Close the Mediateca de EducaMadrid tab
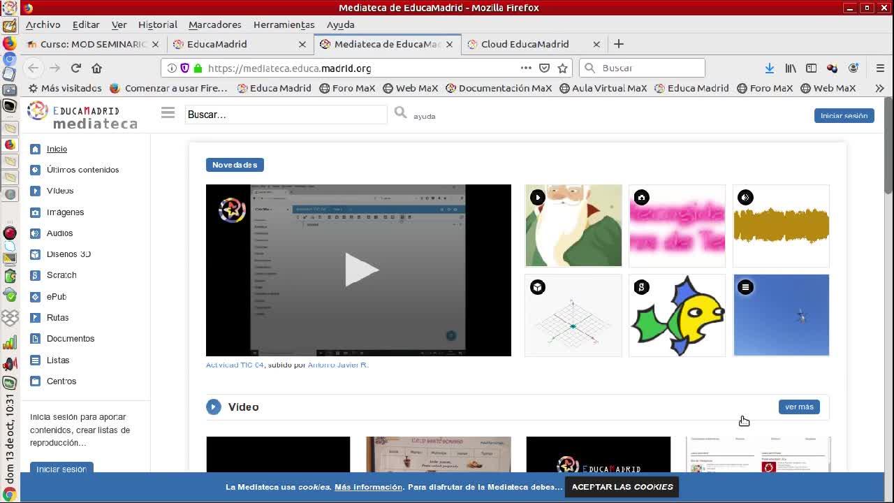 [449, 44]
